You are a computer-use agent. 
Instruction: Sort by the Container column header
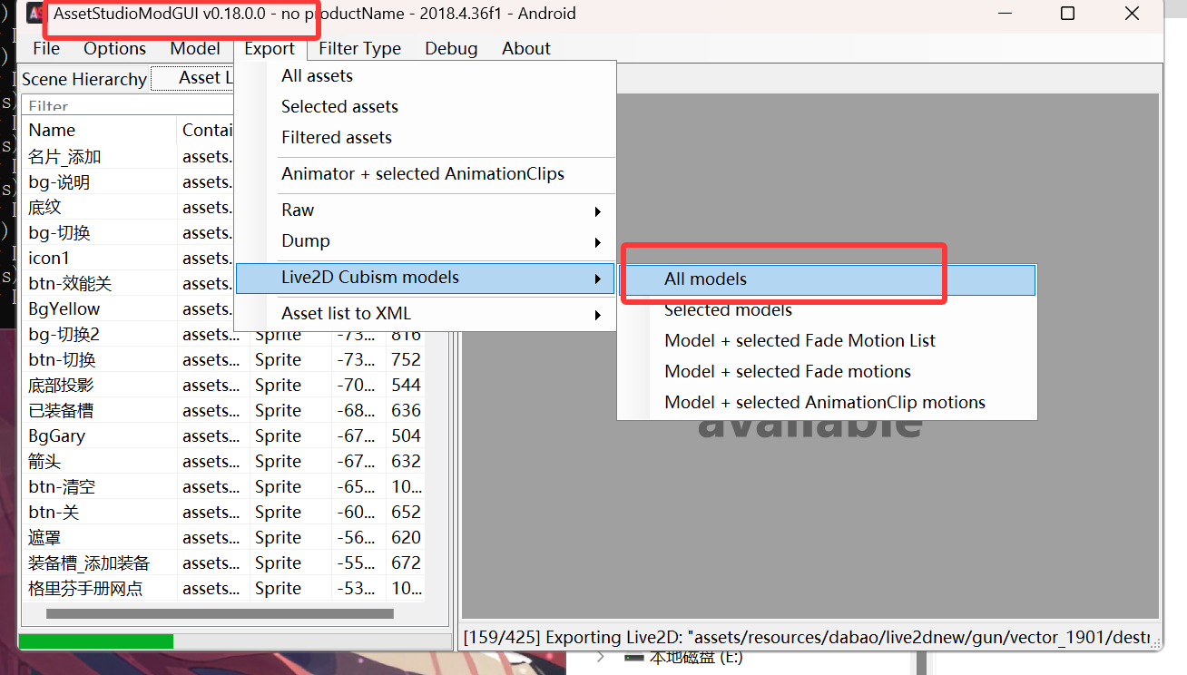tap(206, 131)
